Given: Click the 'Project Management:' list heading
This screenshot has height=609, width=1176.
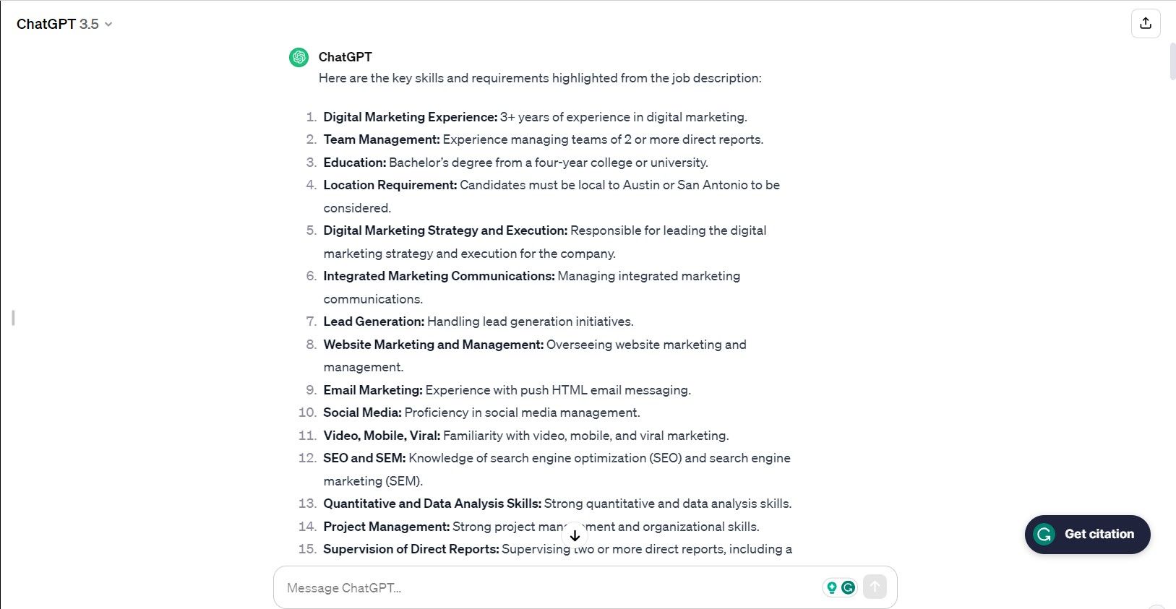Looking at the screenshot, I should [386, 527].
